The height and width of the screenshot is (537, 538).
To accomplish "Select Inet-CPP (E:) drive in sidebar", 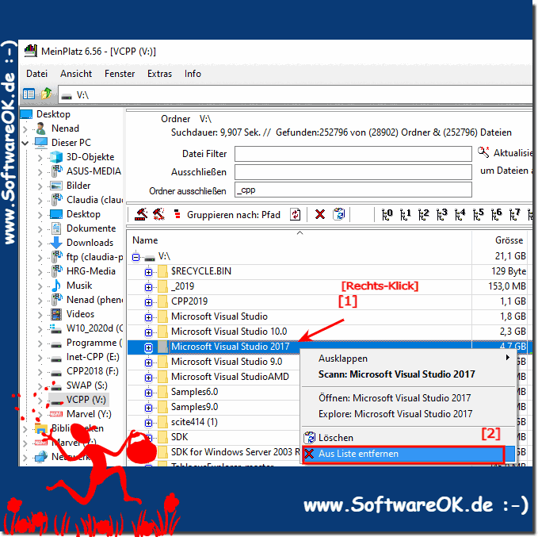I will tap(93, 357).
